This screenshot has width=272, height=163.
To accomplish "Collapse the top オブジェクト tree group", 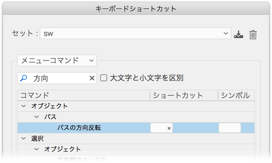I will 24,106.
